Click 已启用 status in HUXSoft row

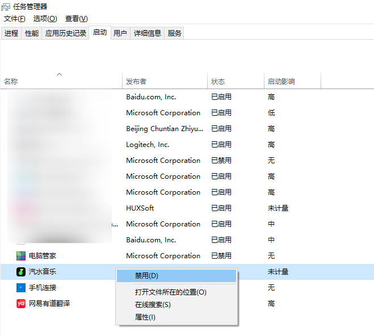(x=221, y=208)
